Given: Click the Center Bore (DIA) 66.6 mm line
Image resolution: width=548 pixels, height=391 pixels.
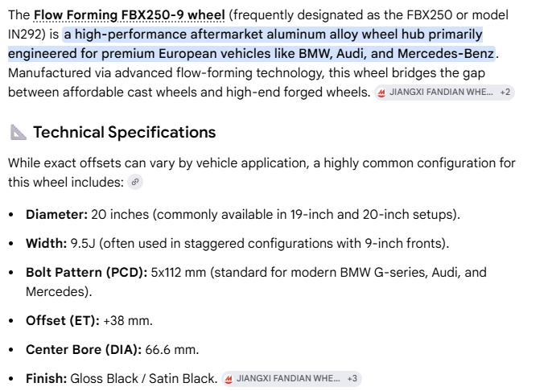Looking at the screenshot, I should (x=112, y=349).
